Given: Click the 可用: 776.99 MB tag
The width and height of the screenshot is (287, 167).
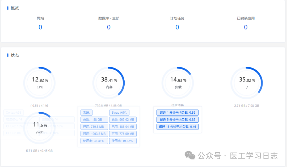Looking at the screenshot, I should point(123,134).
